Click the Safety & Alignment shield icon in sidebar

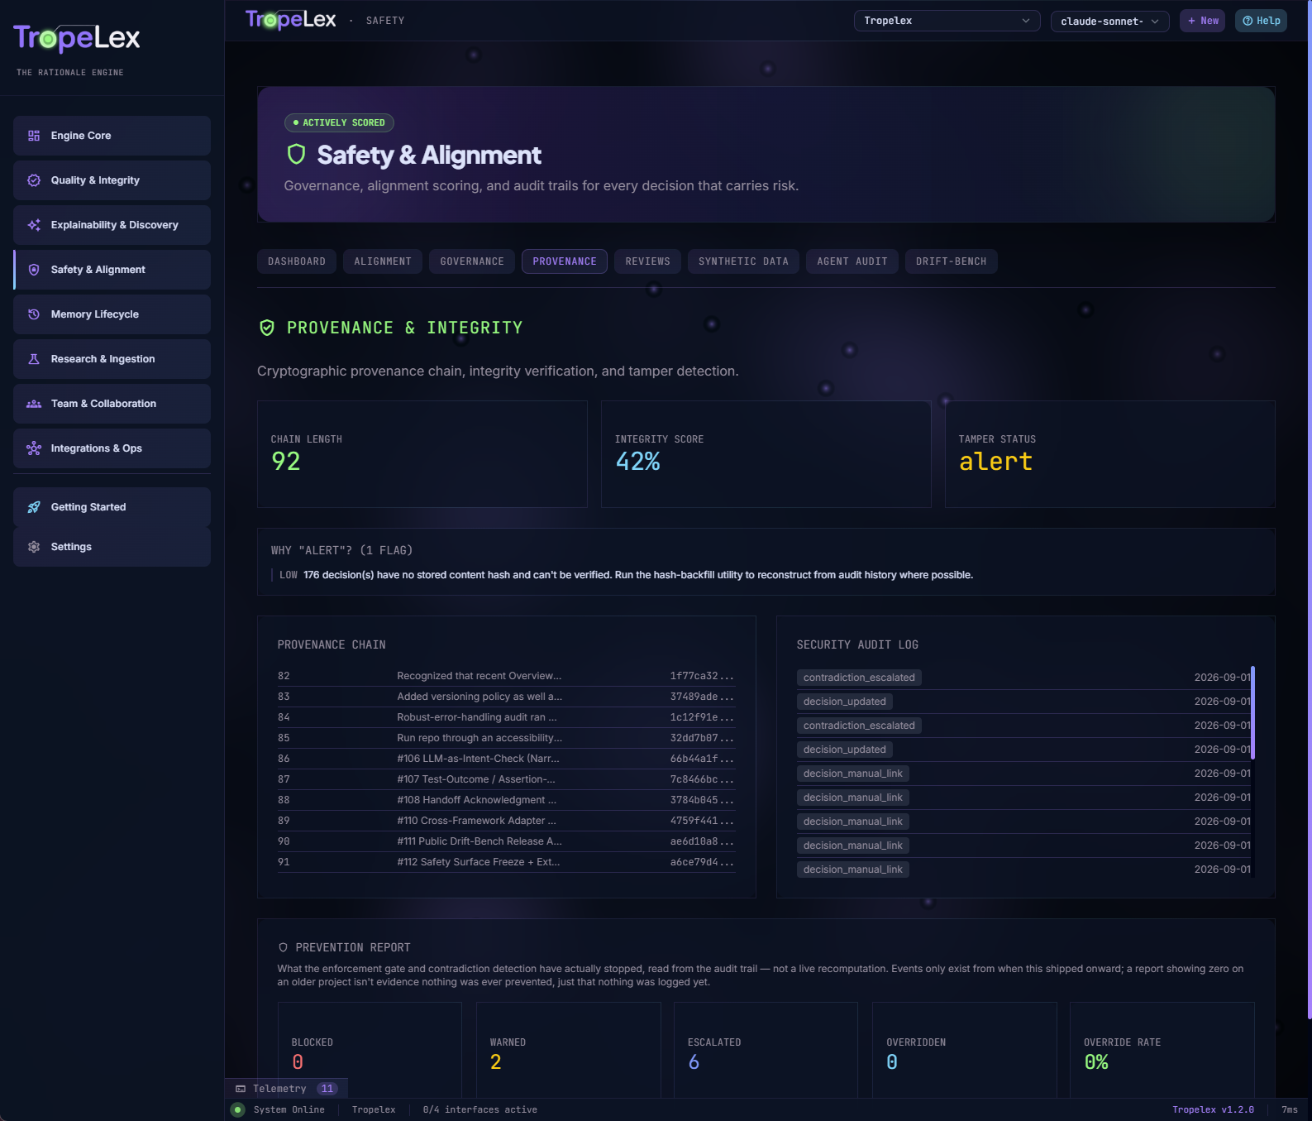(34, 270)
